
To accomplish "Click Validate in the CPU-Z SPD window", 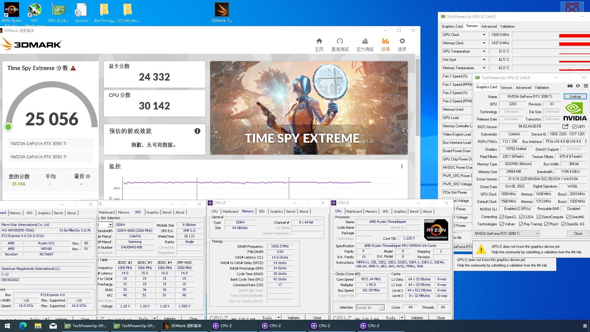I will coord(170,318).
